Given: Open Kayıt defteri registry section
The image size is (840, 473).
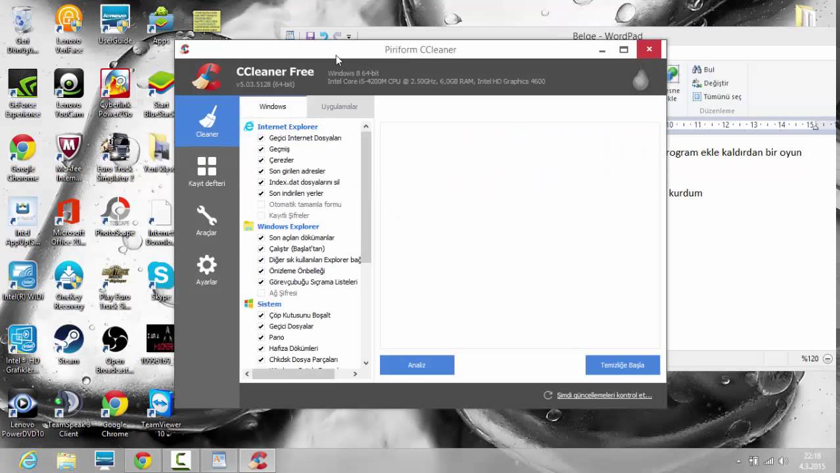Looking at the screenshot, I should pos(207,171).
